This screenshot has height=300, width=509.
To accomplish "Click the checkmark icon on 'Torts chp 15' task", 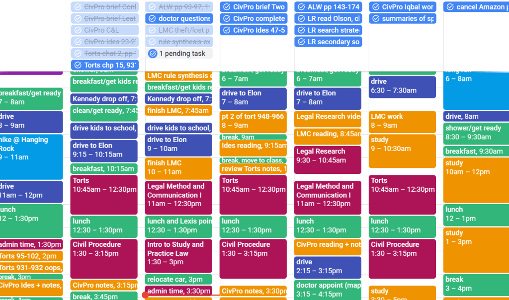I will pyautogui.click(x=78, y=65).
